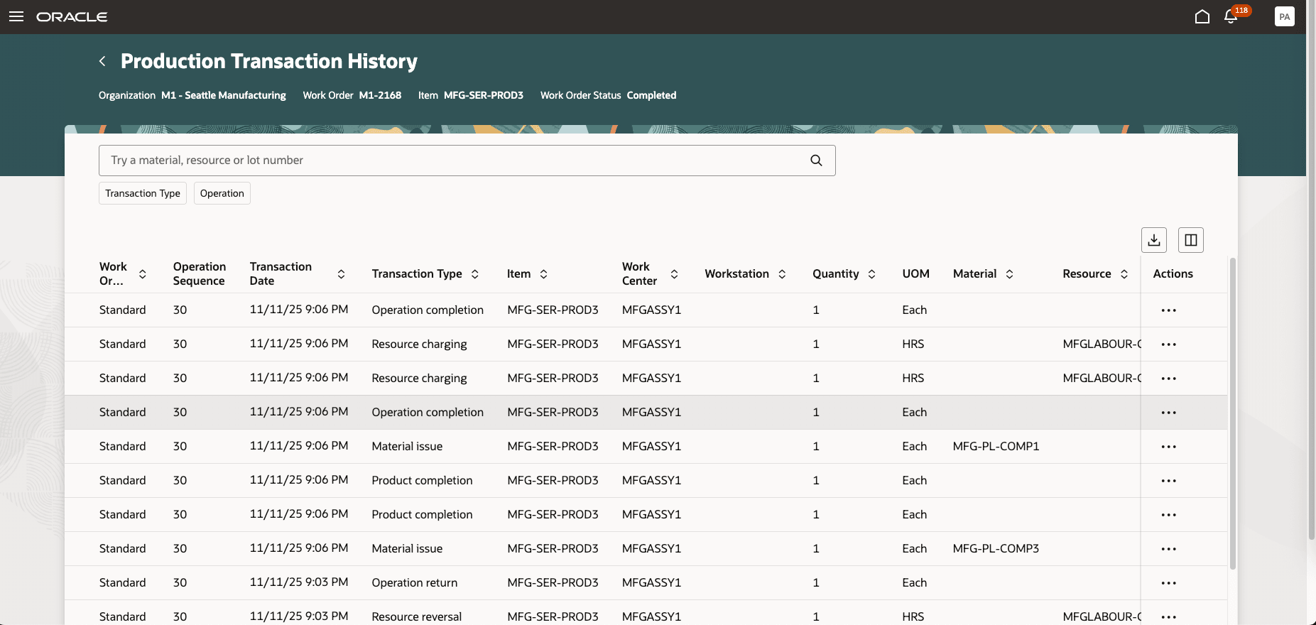
Task: Click the table's vertical scrollbar
Action: (1232, 412)
